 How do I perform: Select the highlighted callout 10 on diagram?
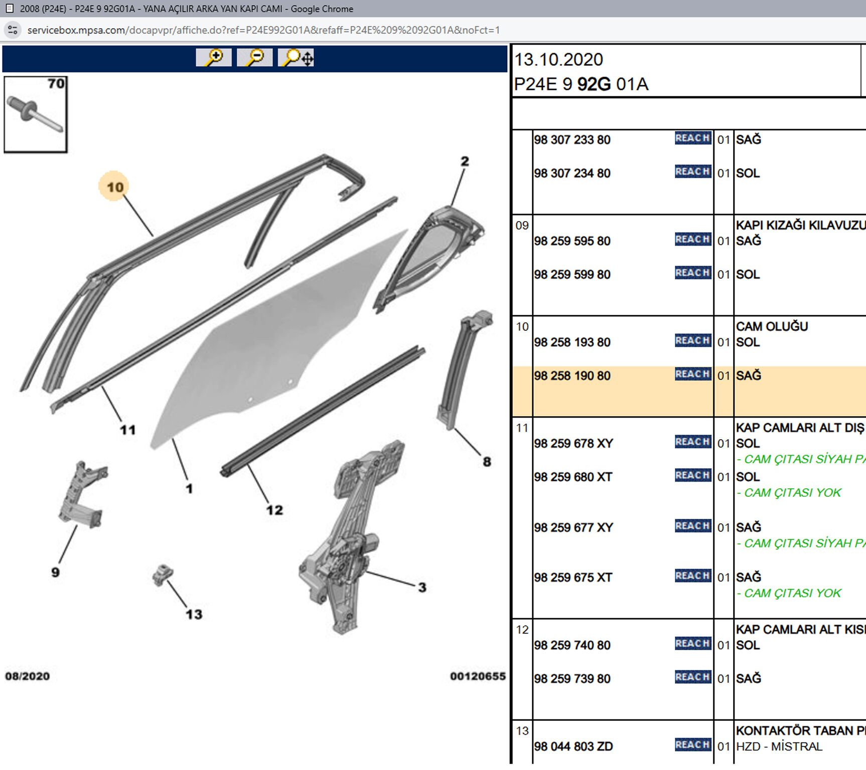pos(114,187)
